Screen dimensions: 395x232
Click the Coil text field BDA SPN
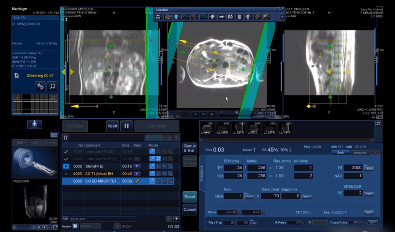point(103,219)
